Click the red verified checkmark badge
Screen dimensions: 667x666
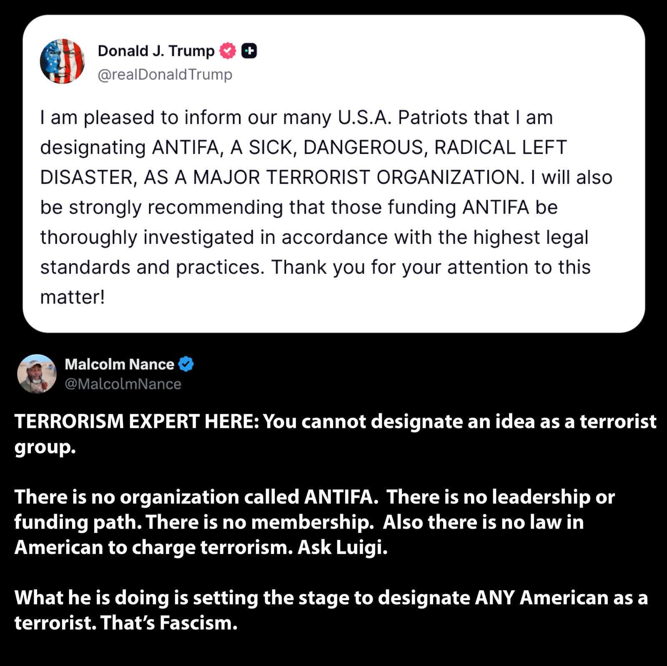228,51
